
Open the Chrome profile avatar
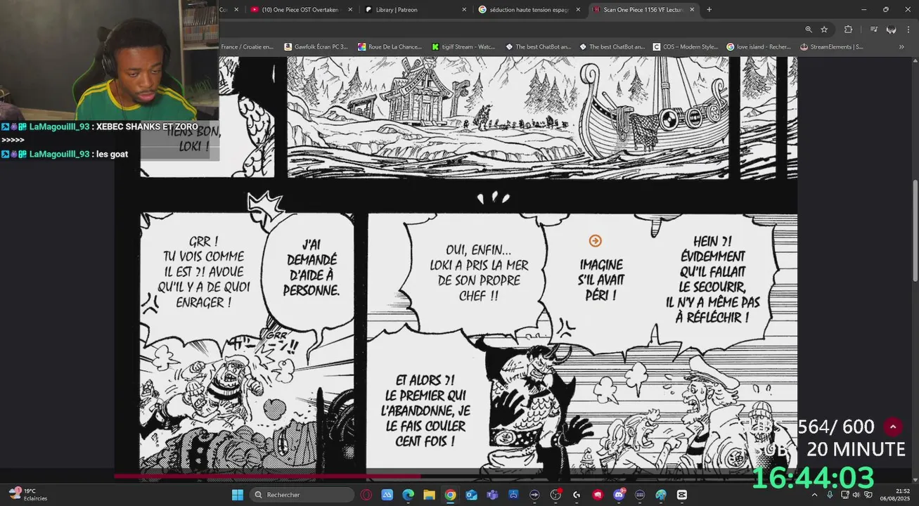891,30
